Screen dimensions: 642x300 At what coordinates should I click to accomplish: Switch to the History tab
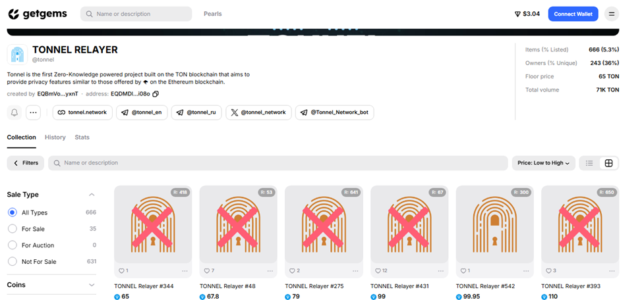point(55,137)
